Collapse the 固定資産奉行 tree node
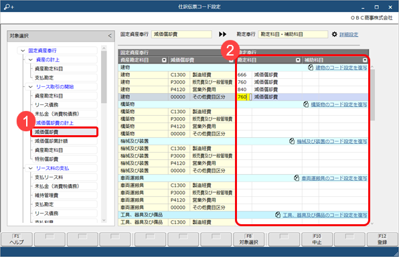Screen dimensions: 399x257 (23, 51)
